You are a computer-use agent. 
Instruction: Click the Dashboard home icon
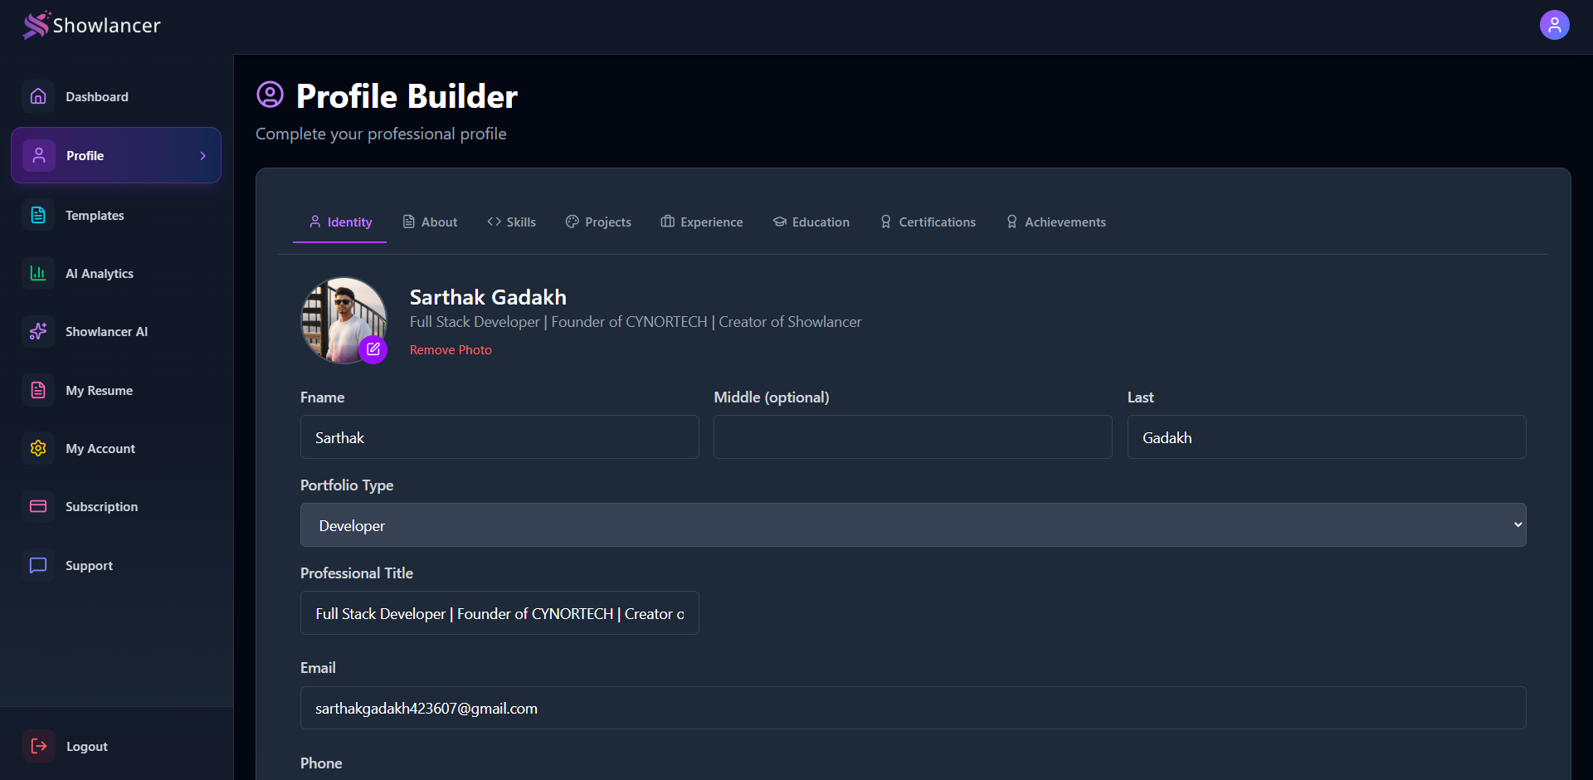pyautogui.click(x=38, y=96)
